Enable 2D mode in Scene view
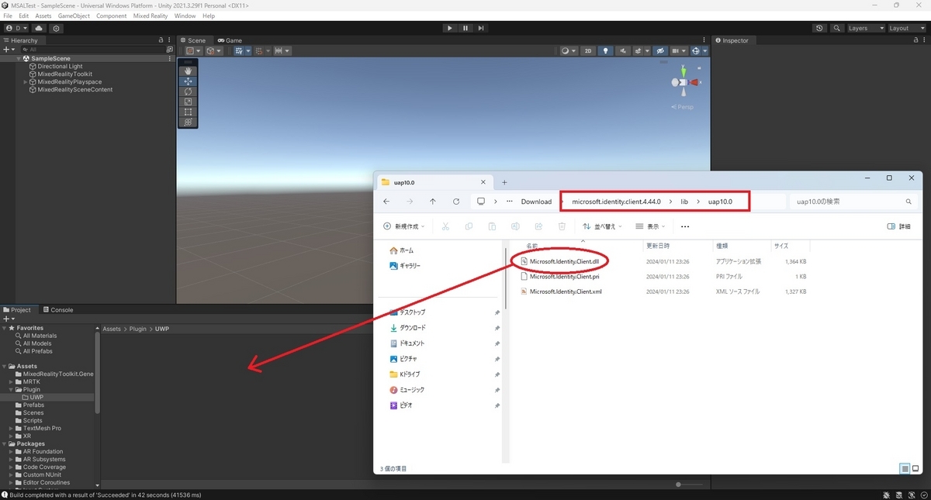The width and height of the screenshot is (931, 500). coord(587,50)
